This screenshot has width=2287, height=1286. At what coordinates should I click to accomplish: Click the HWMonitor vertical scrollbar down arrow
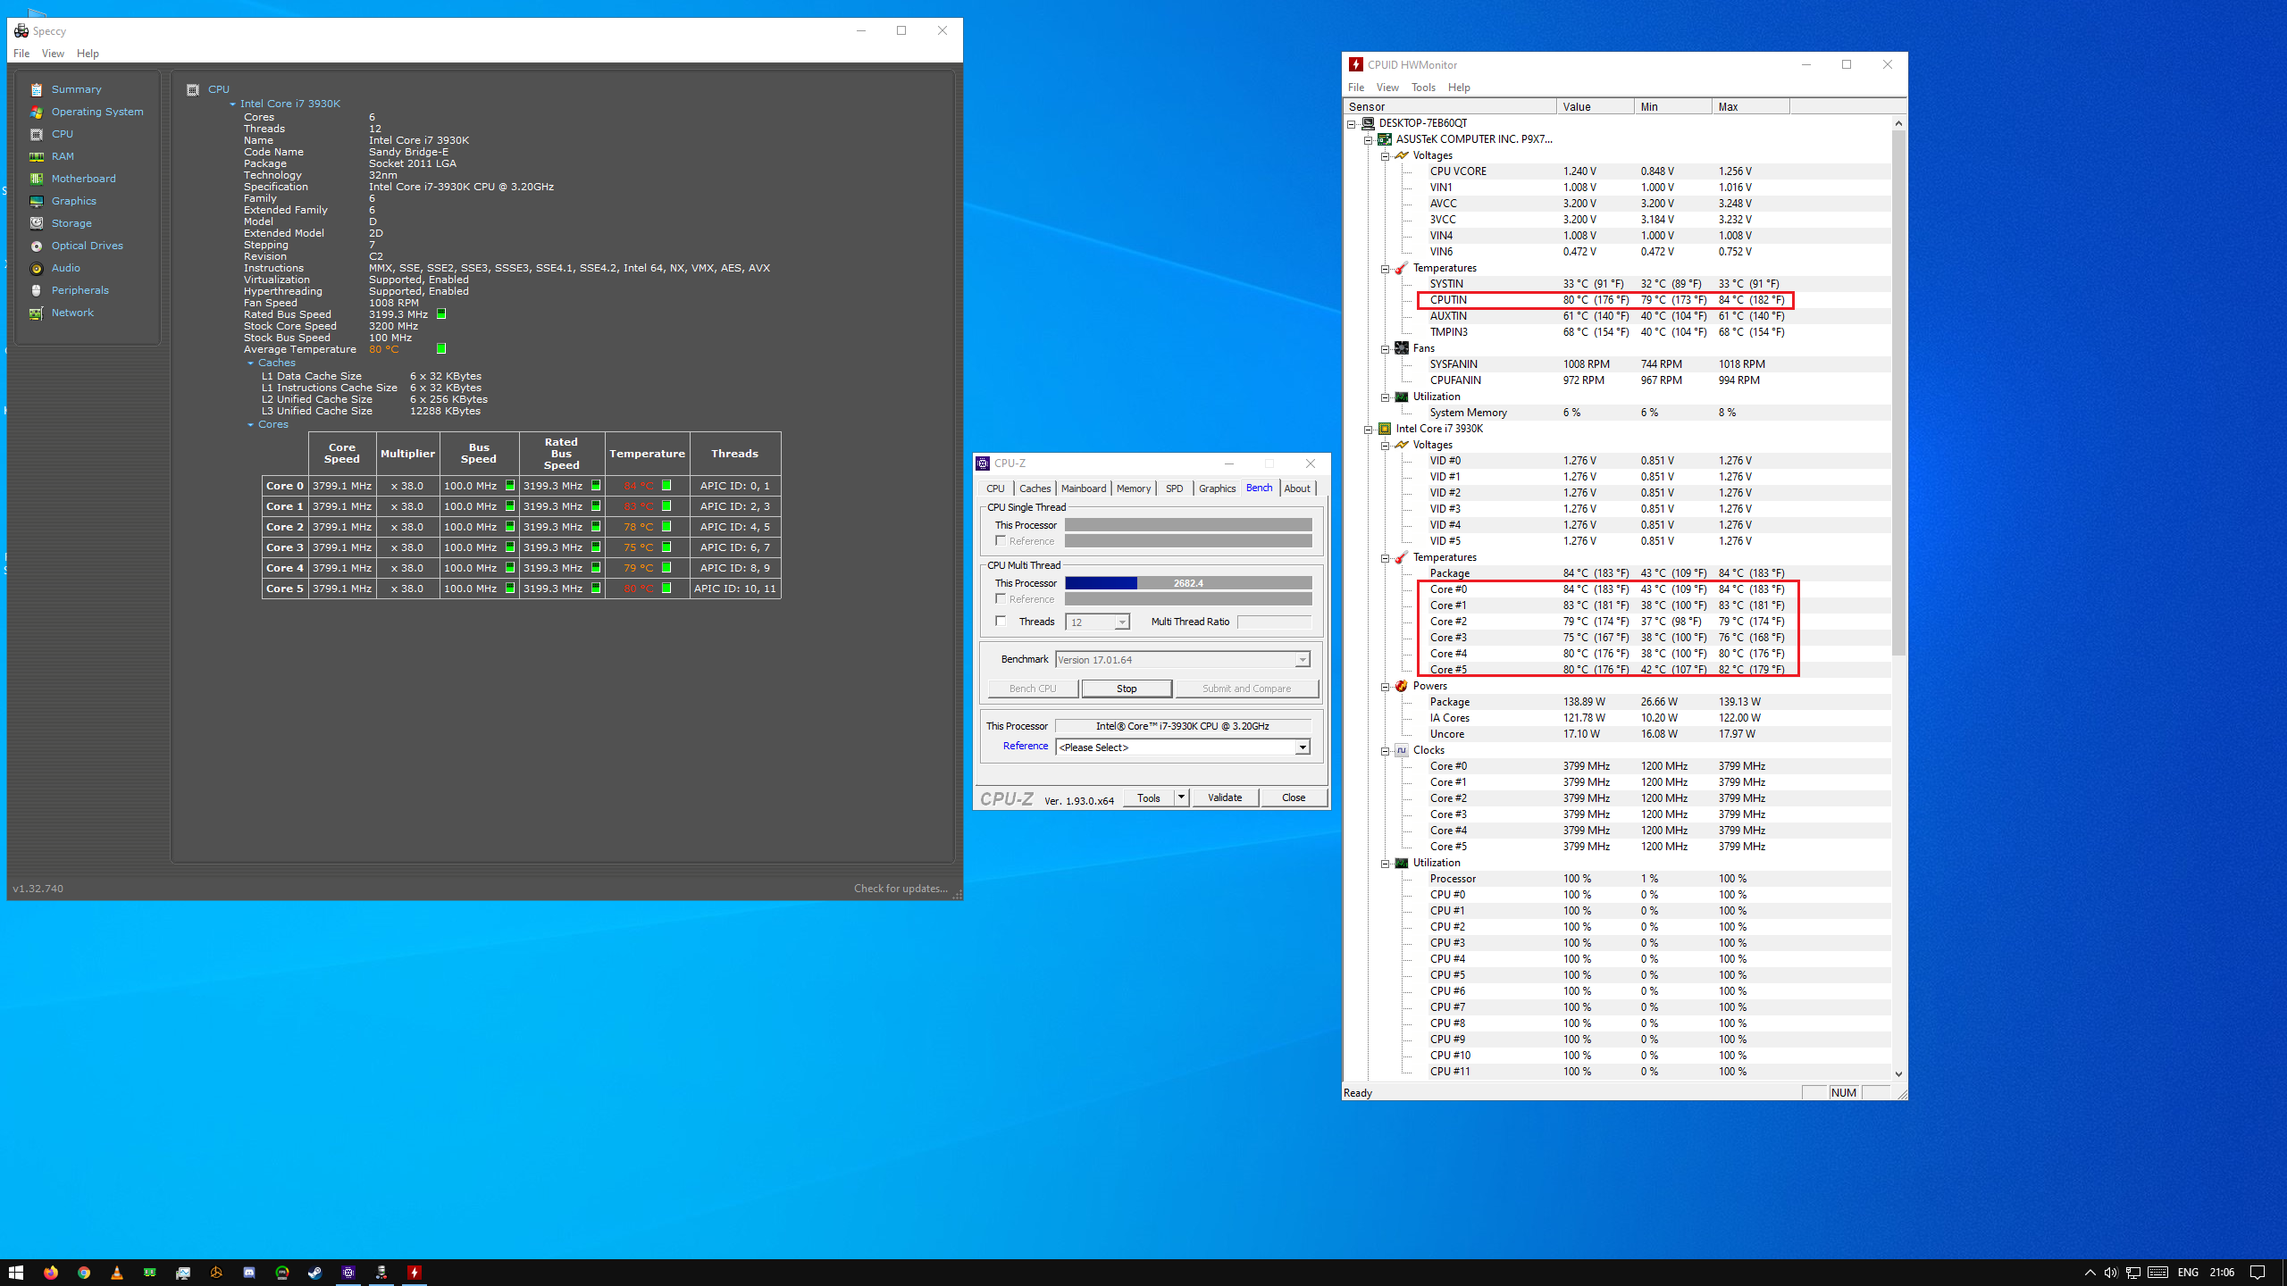coord(1898,1074)
